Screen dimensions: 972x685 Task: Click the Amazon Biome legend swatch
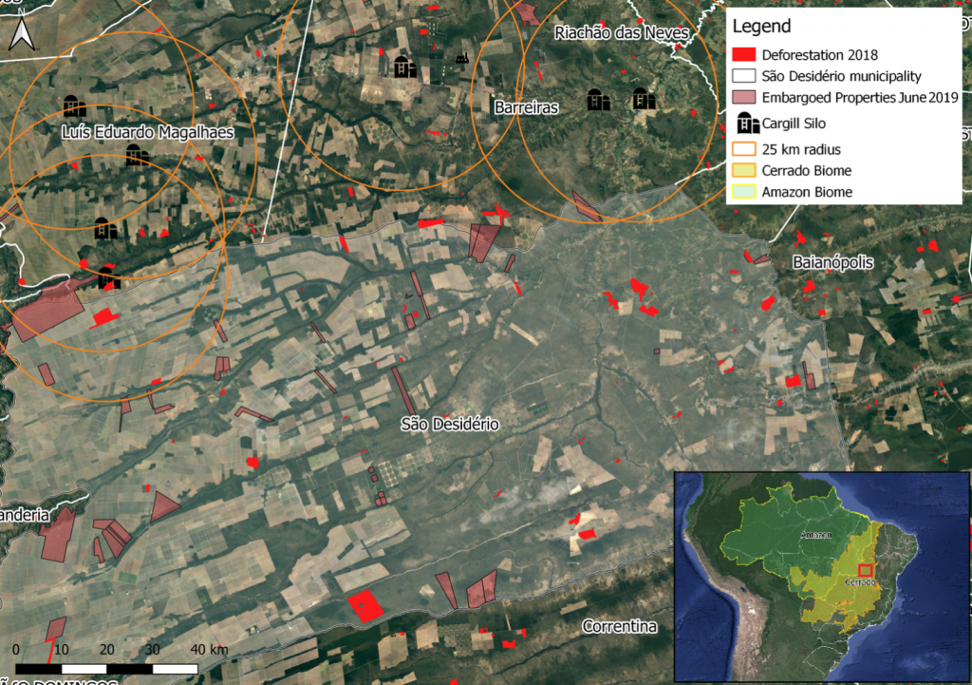748,192
